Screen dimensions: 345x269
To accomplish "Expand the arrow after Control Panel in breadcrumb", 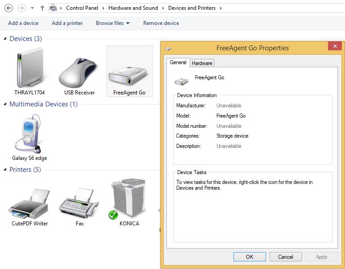I will 103,8.
